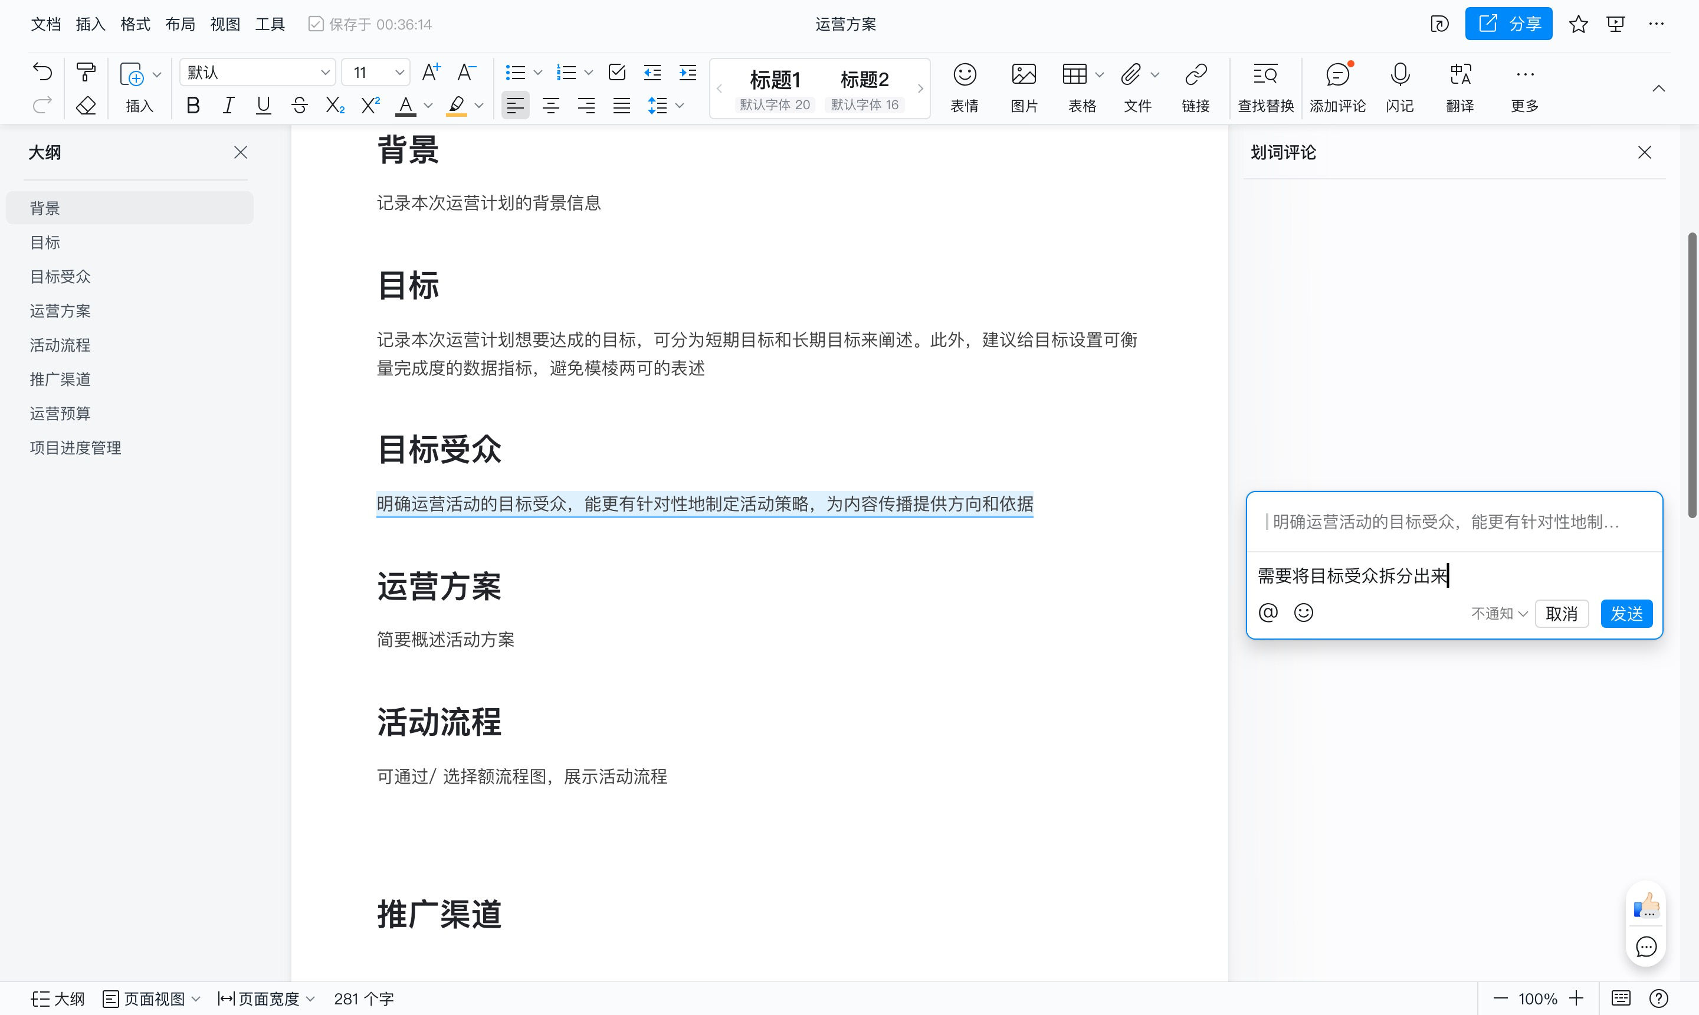Open the 视图 menu
Screen dimensions: 1699x1015
pyautogui.click(x=224, y=23)
